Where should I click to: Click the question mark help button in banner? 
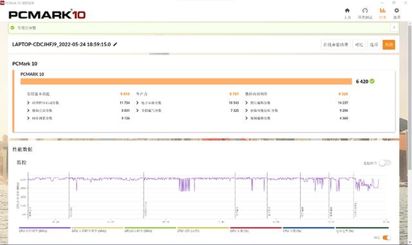394,28
